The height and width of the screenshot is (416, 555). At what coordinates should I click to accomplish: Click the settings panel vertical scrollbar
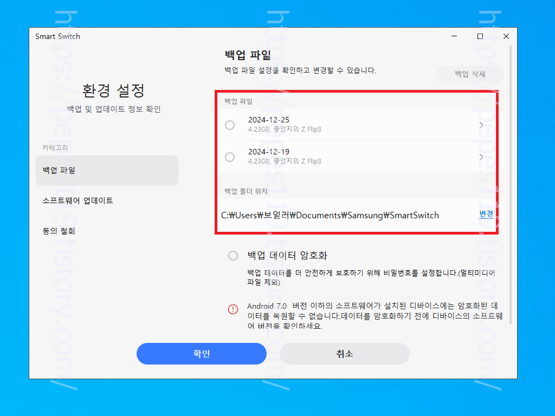(510, 185)
